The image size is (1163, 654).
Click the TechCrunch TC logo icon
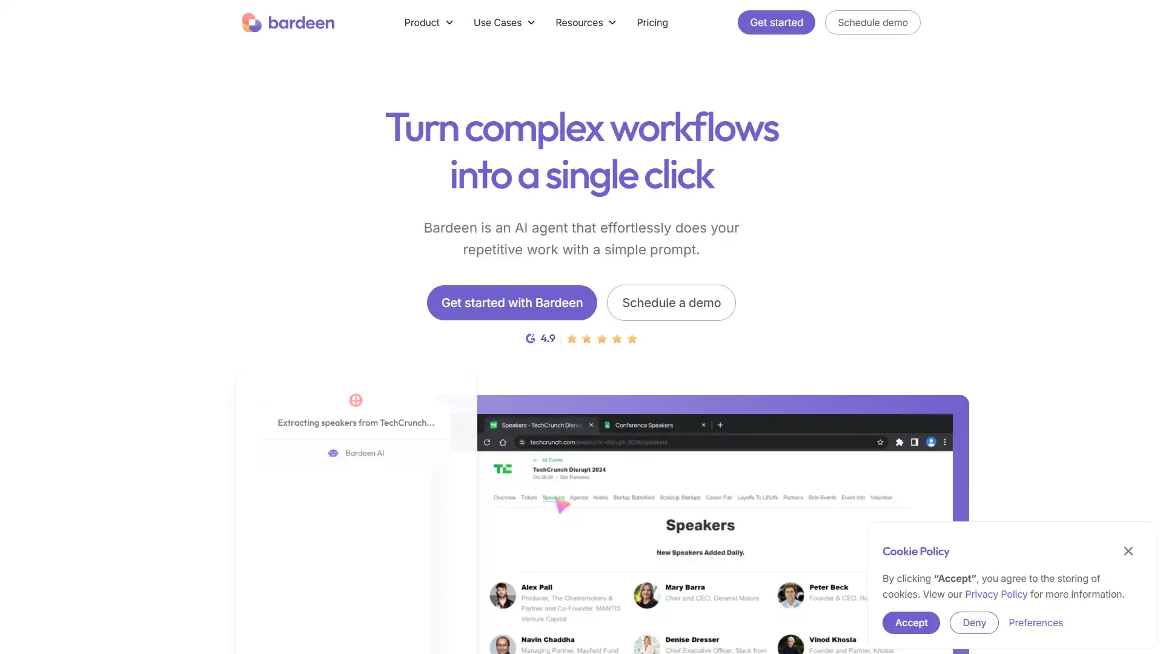pos(502,469)
